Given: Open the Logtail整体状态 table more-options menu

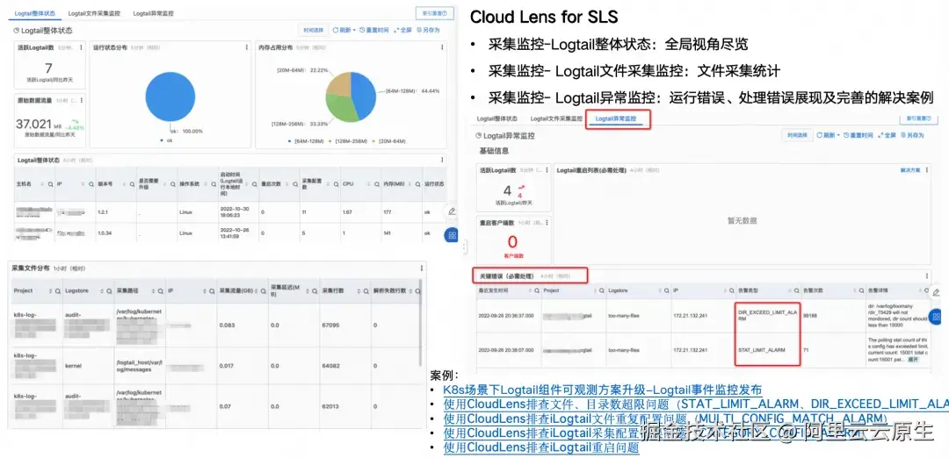Looking at the screenshot, I should pos(443,160).
